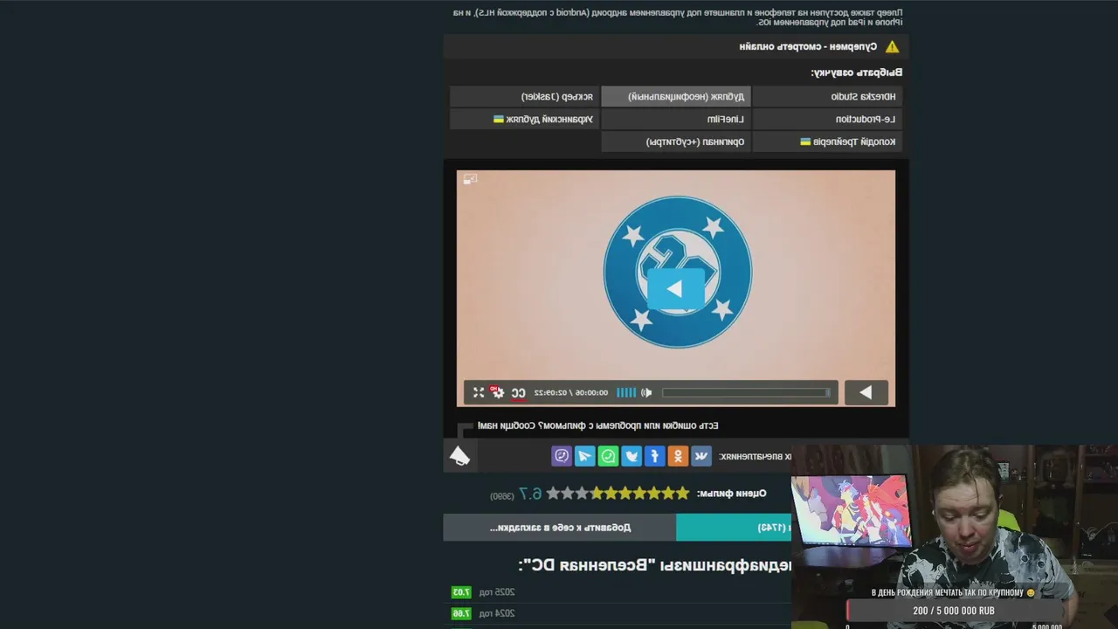
Task: Seek using the video progress bar
Action: pos(746,393)
